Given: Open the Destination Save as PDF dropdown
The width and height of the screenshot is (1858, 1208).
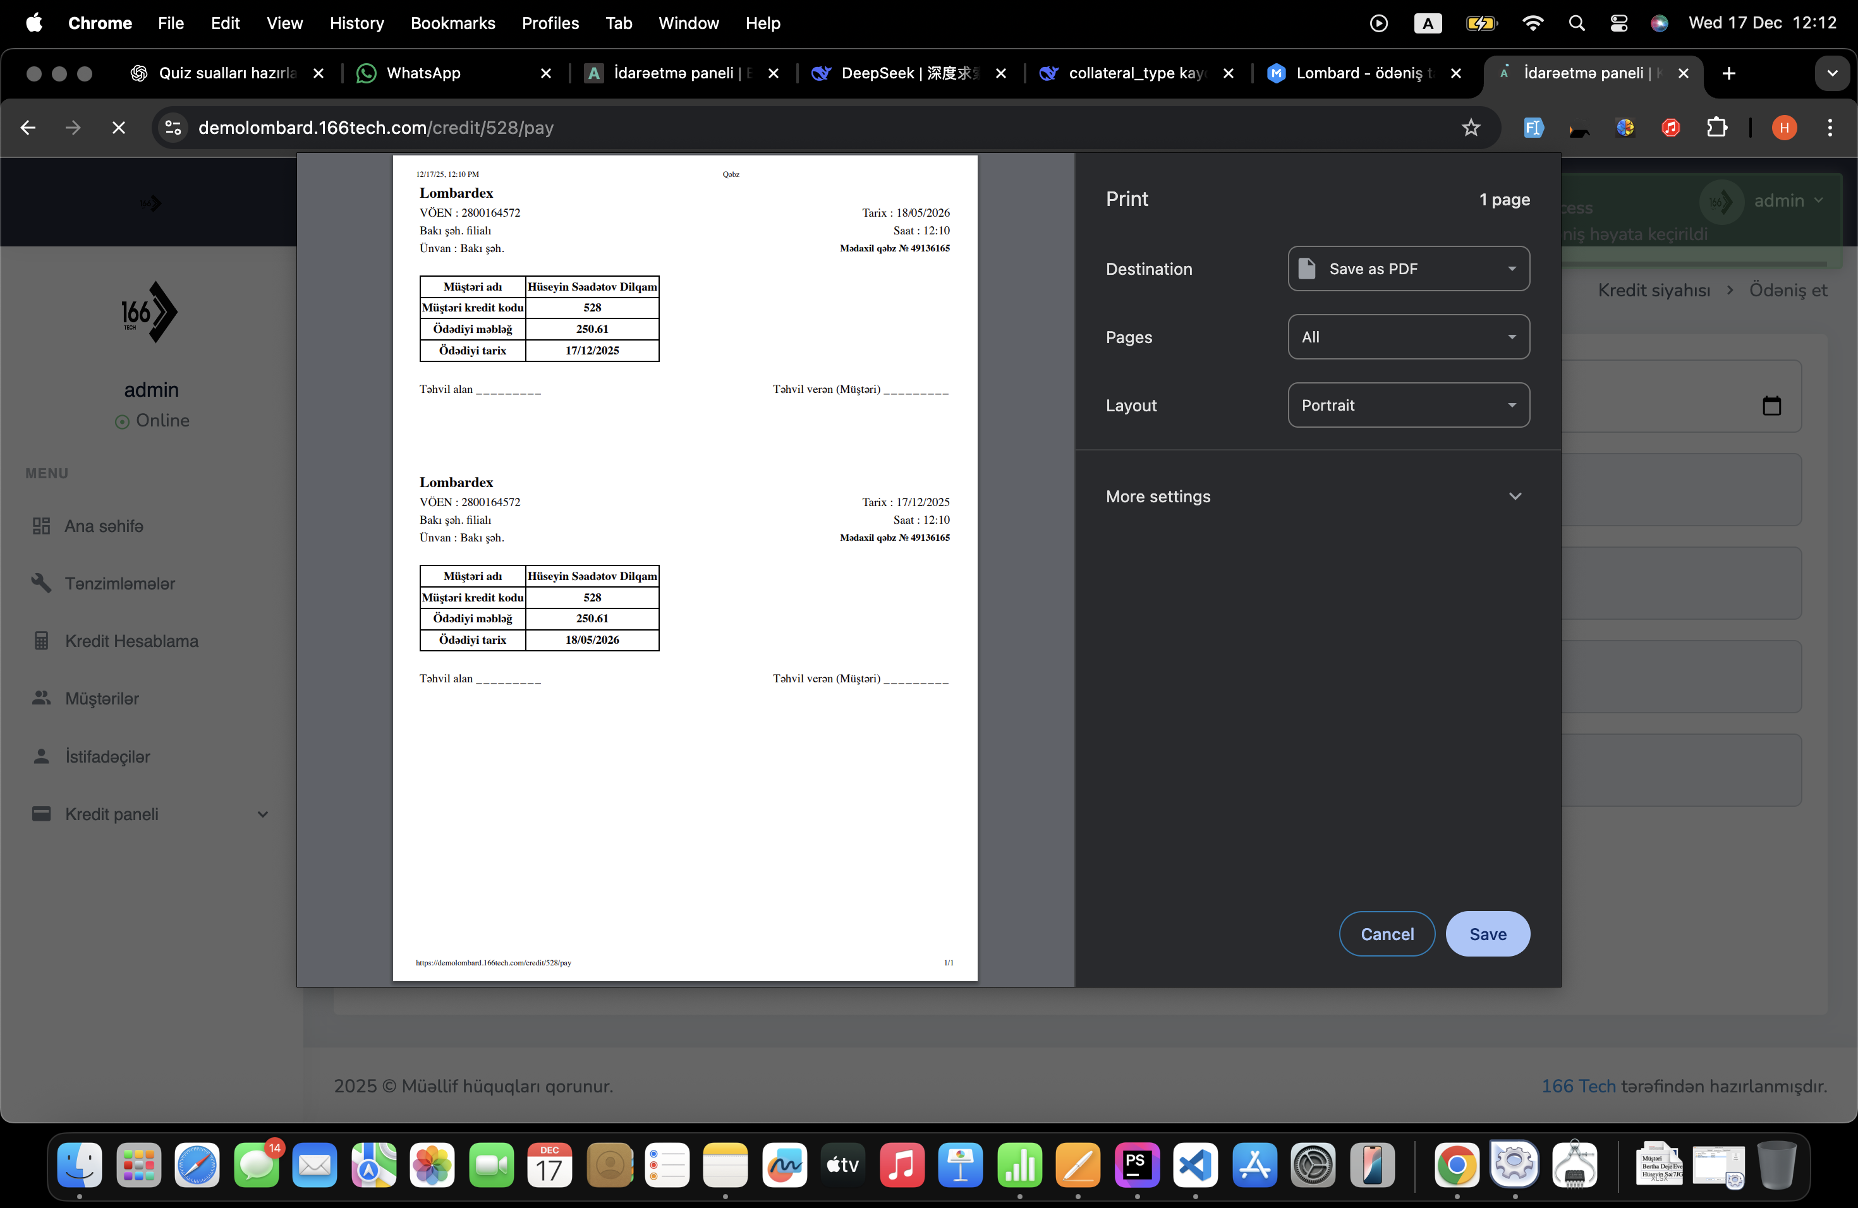Looking at the screenshot, I should (1407, 269).
